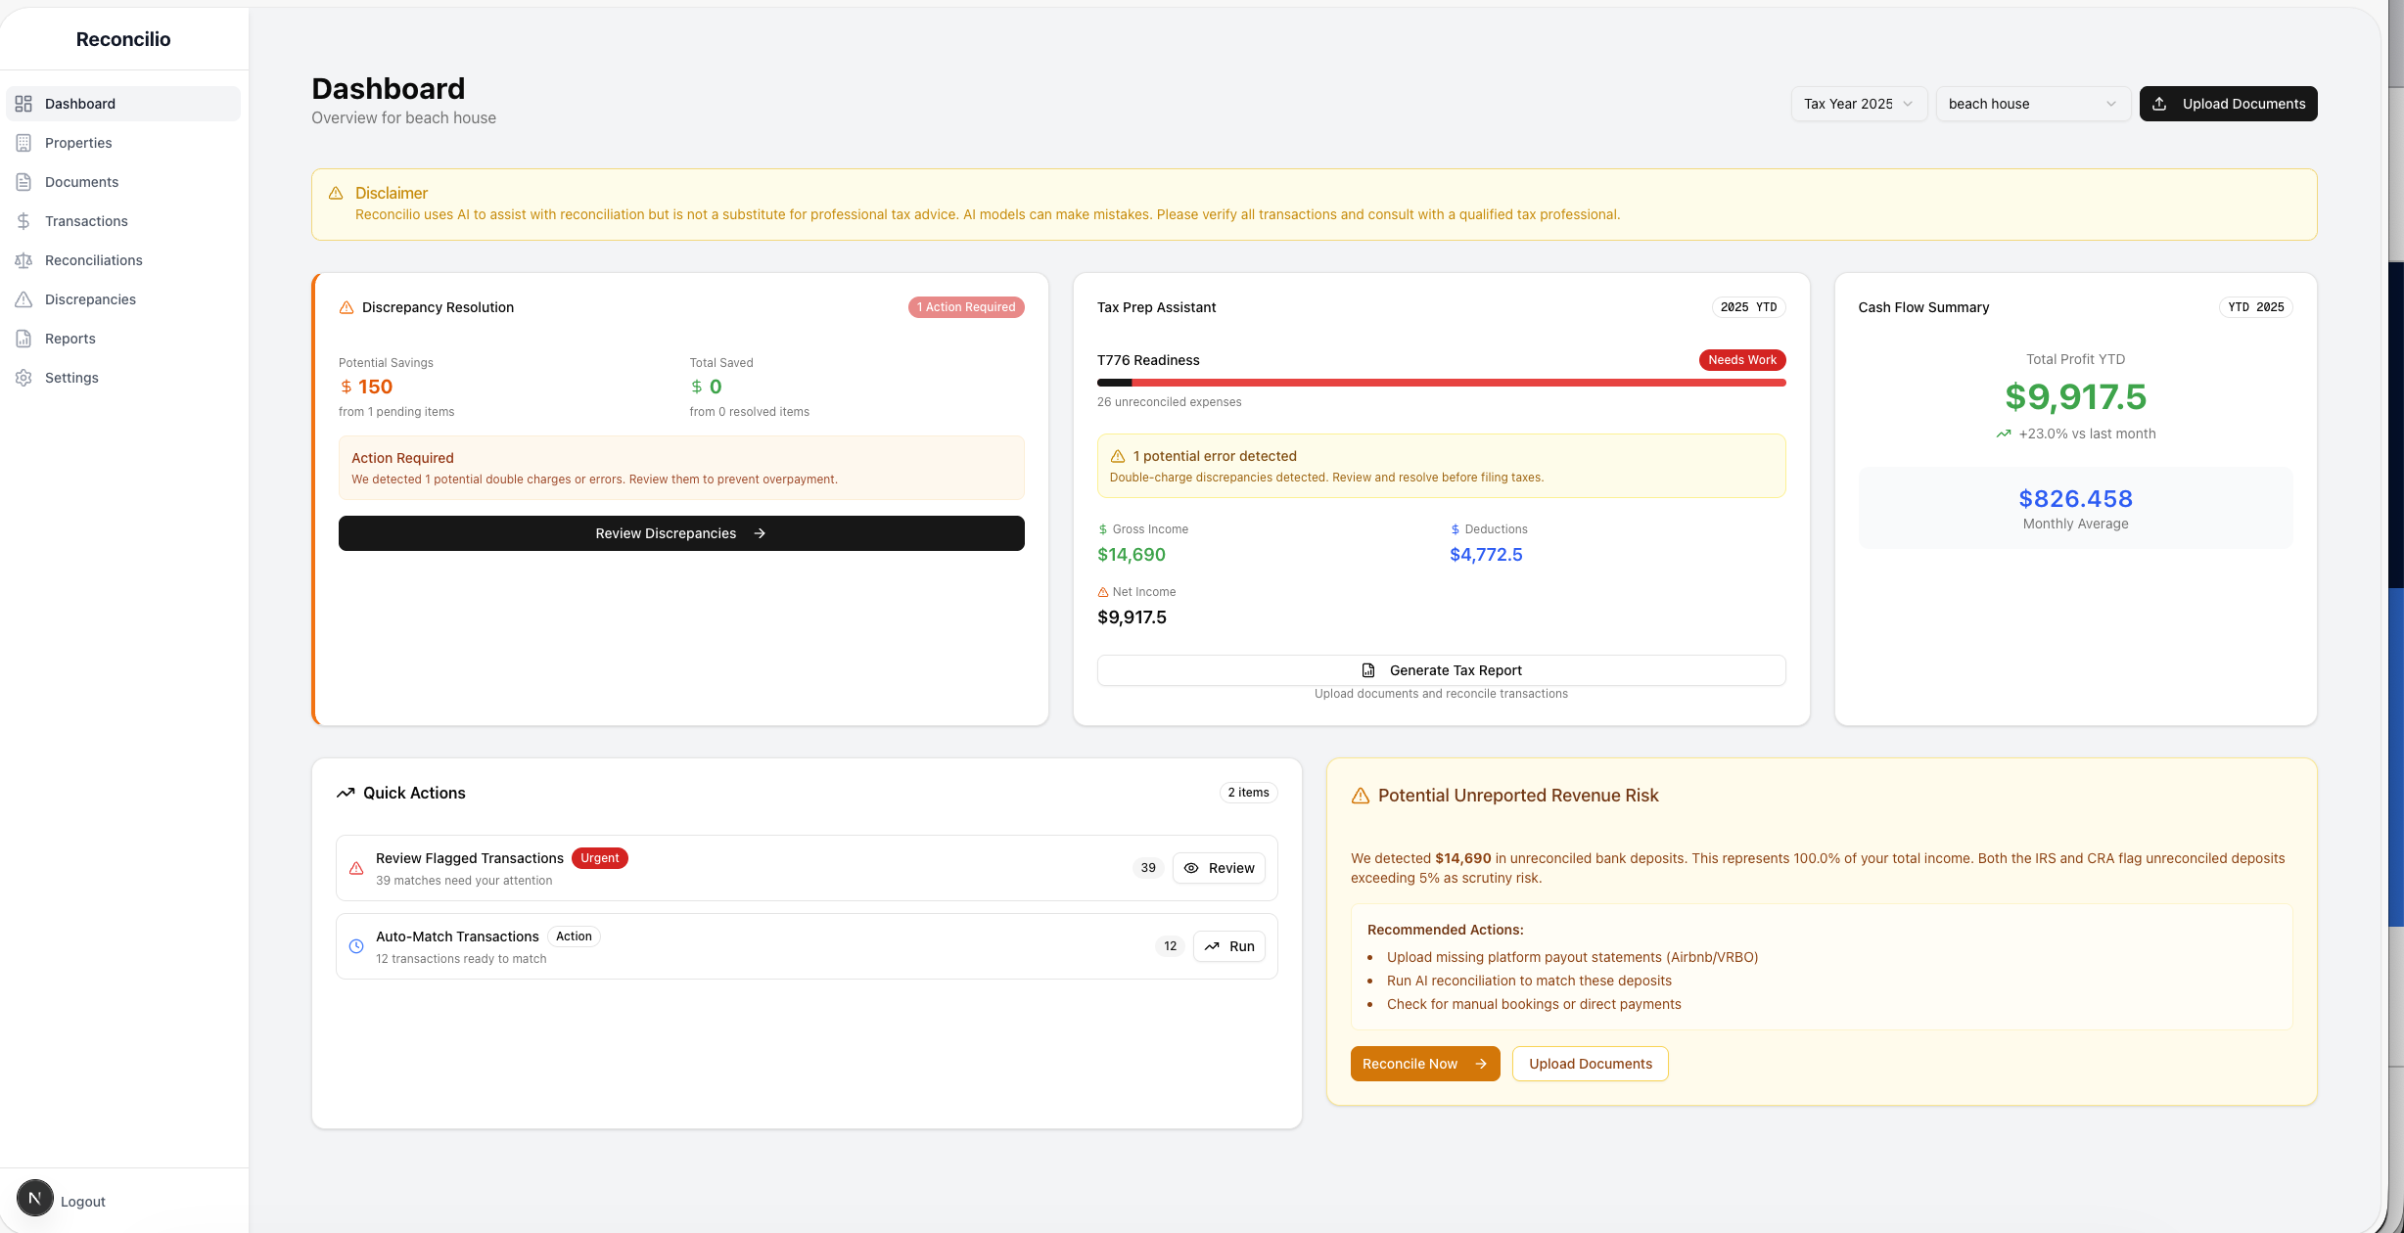
Task: Open Reports section
Action: click(x=123, y=339)
